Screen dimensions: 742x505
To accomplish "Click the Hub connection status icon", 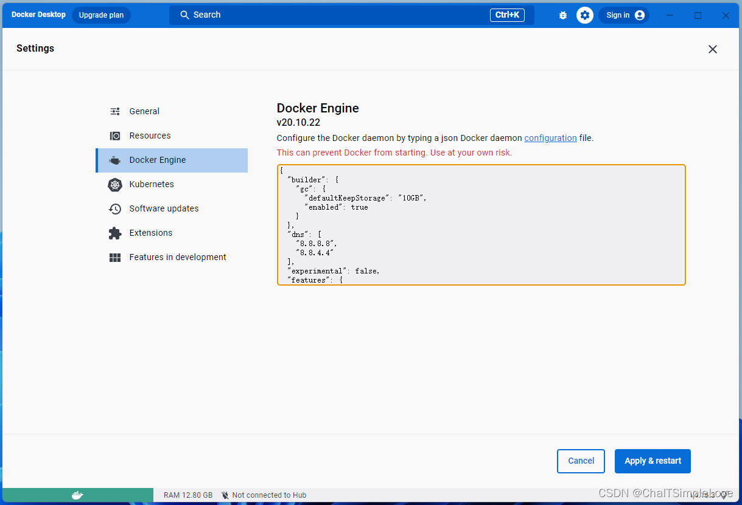I will point(225,495).
